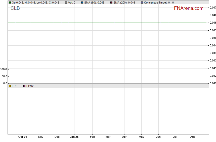Click the gold EPS legend swatch
Screen dimensions: 216x142
10,86
